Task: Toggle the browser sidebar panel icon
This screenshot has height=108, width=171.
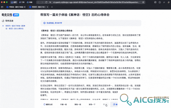Action: tap(155, 2)
